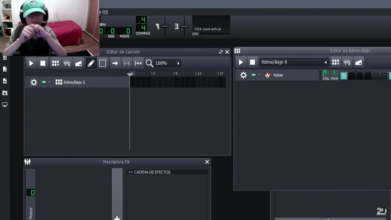Select the pencil draw mode tool
391x220 pixels.
point(91,63)
